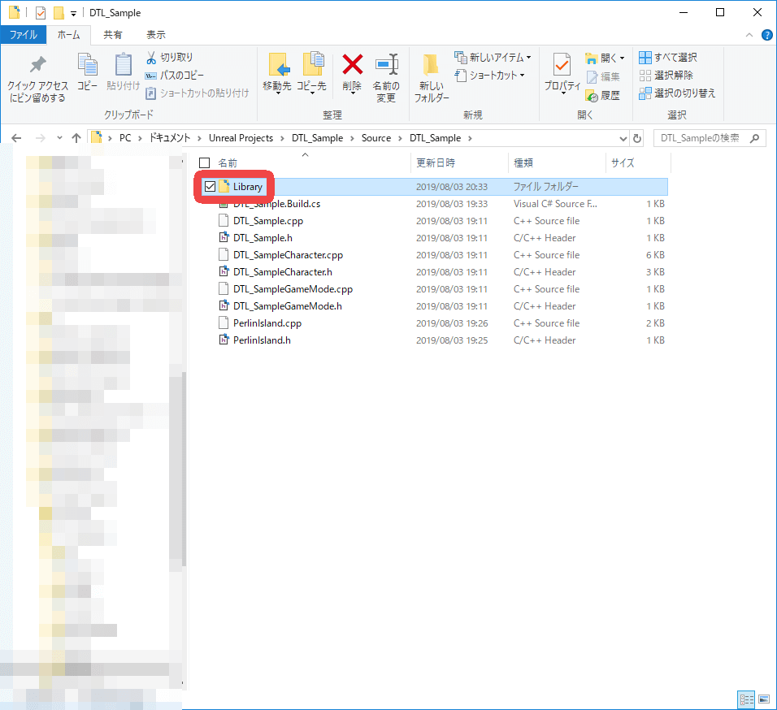The image size is (777, 710).
Task: Click the Rename icon in ribbon
Action: tap(386, 65)
